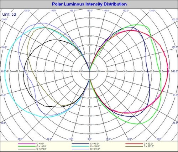Click the 105.0° angle label on the right edge
The width and height of the screenshot is (178, 152).
(175, 47)
